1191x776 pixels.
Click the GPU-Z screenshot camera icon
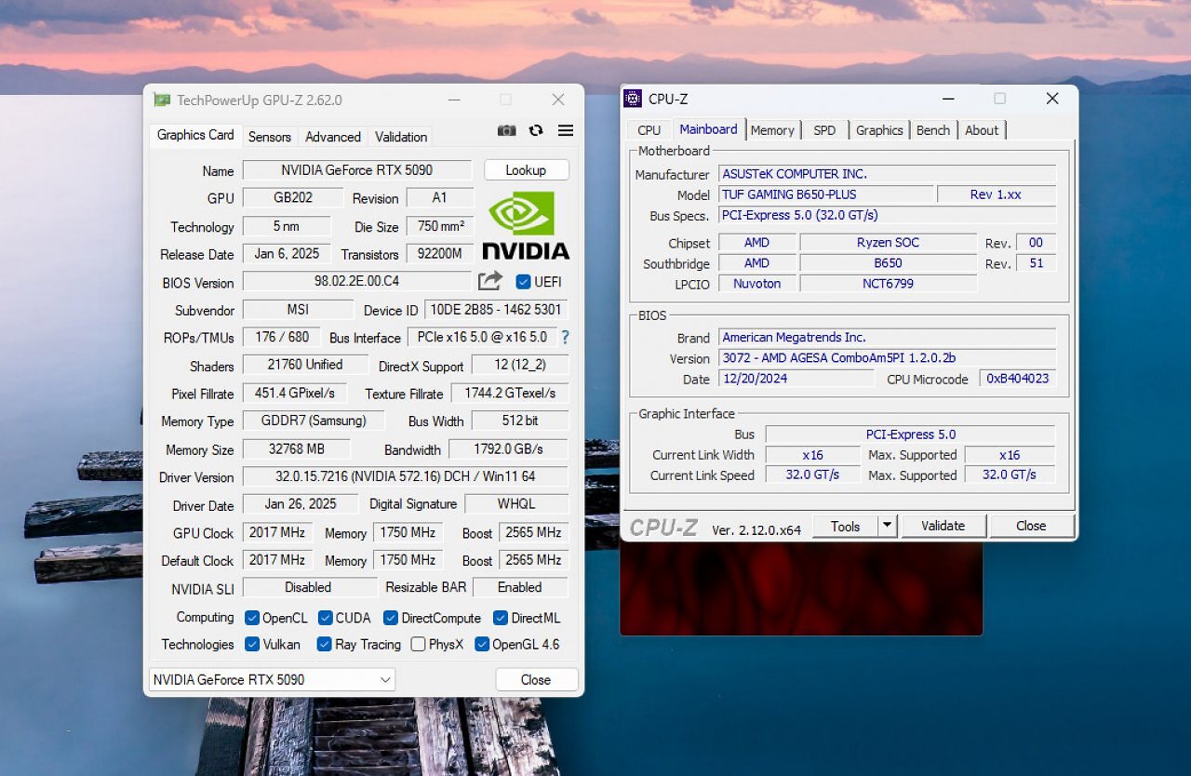tap(506, 130)
